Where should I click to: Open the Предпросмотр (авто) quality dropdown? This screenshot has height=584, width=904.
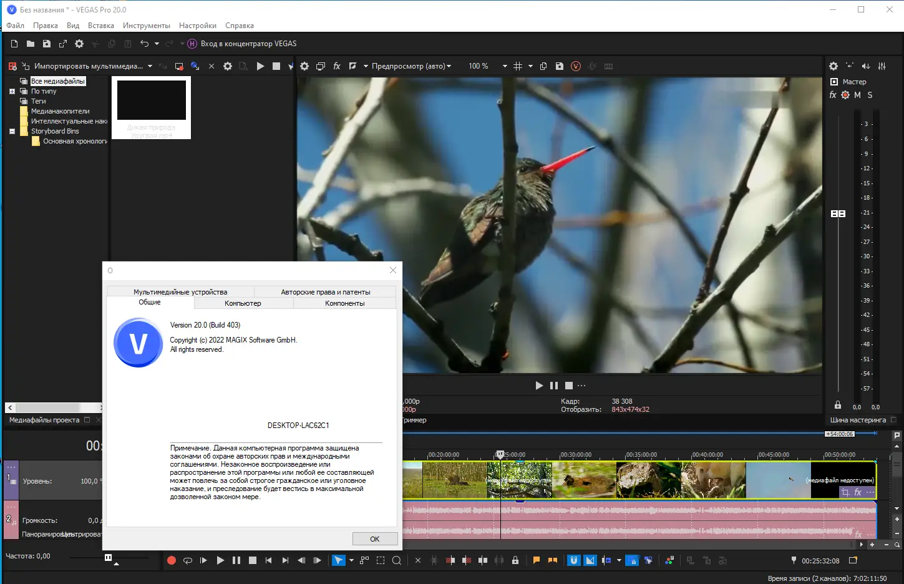[x=411, y=66]
